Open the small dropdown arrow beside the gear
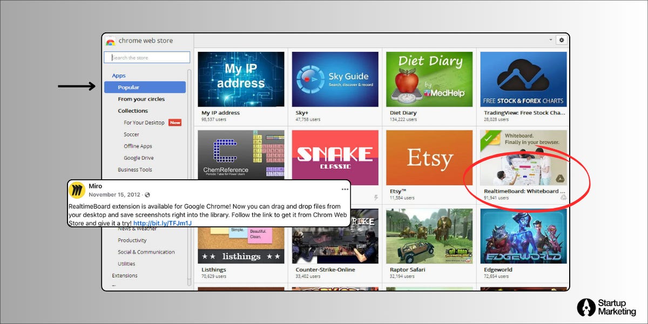 (x=551, y=40)
